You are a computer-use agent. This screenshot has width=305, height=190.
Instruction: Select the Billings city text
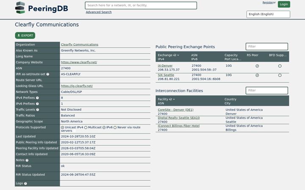click(231, 130)
